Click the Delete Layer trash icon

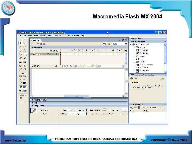coord(56,66)
